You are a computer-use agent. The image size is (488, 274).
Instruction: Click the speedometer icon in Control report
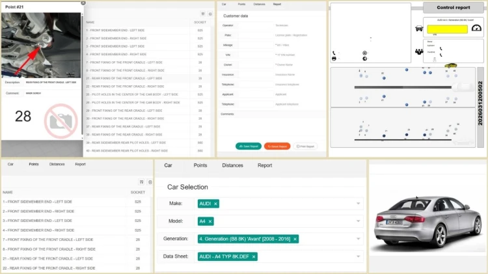476,28
